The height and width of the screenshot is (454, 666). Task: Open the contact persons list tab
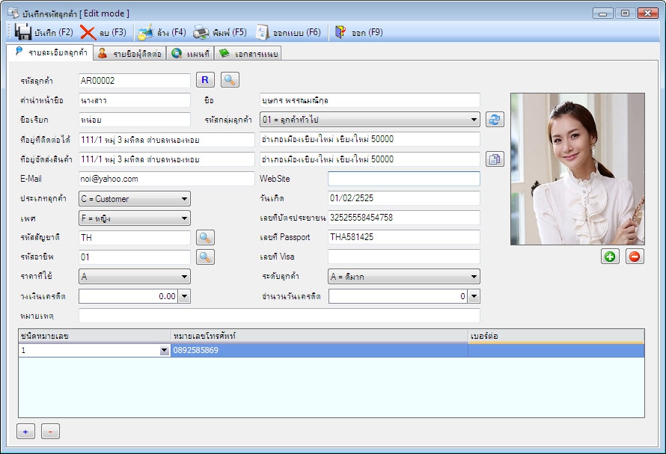click(129, 53)
